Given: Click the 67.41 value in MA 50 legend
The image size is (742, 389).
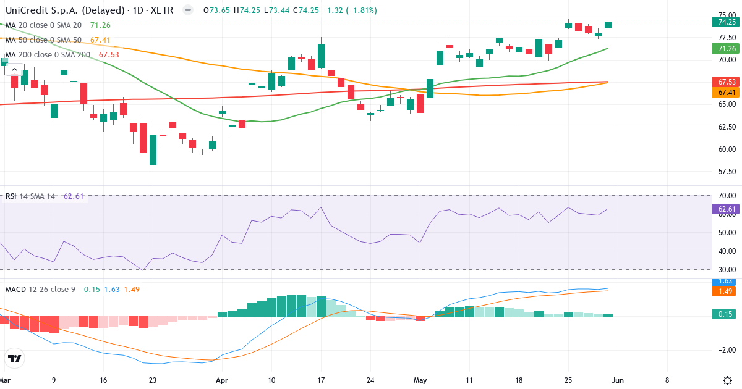Looking at the screenshot, I should pyautogui.click(x=100, y=40).
